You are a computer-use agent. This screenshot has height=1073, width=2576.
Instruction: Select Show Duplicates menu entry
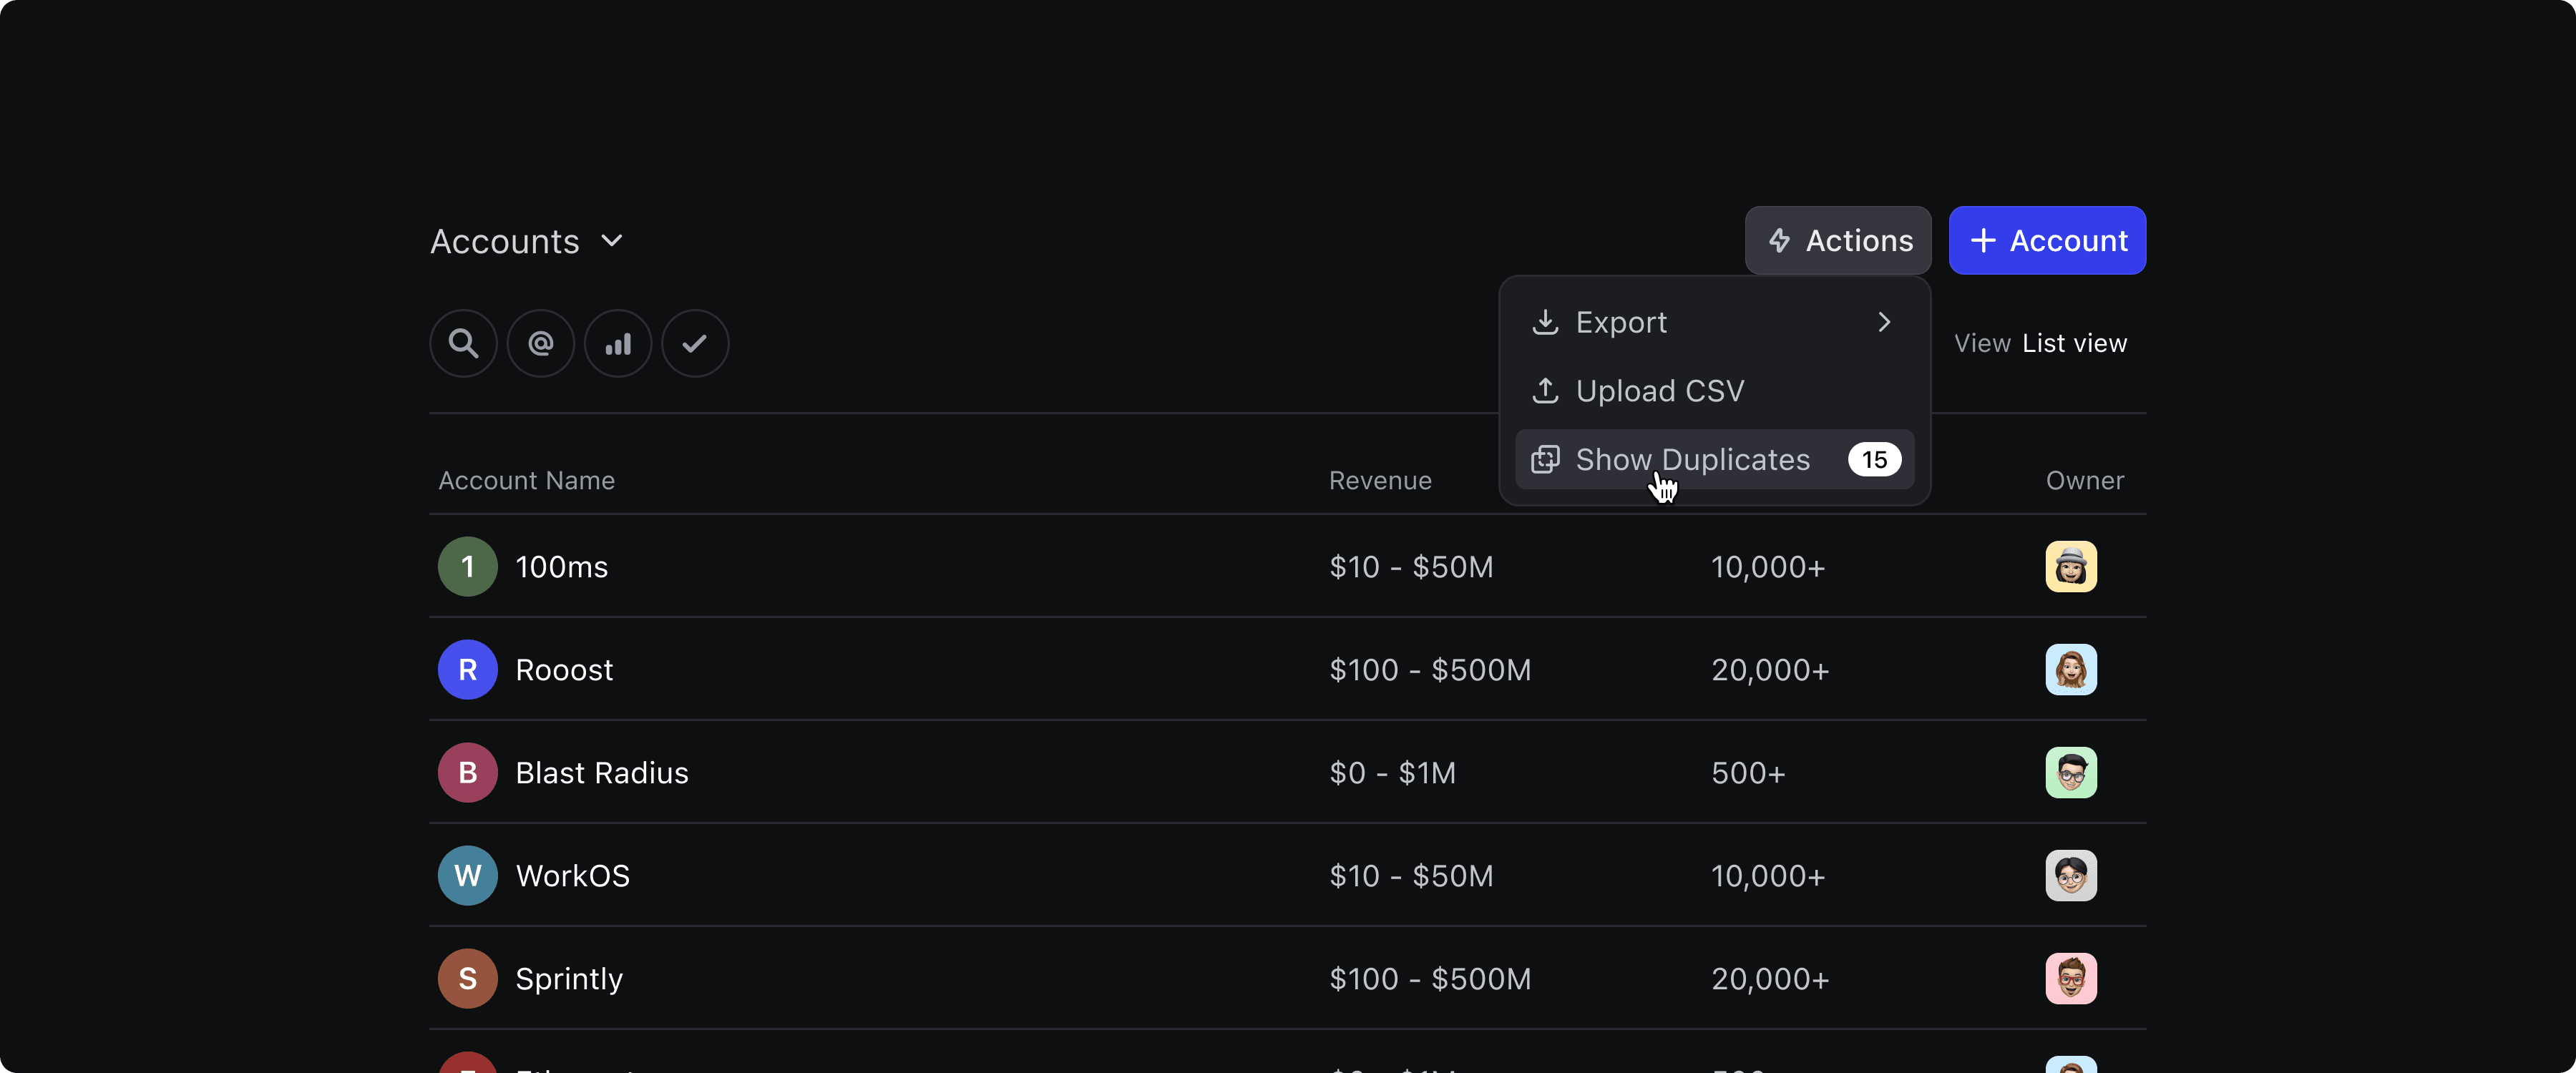click(1714, 459)
